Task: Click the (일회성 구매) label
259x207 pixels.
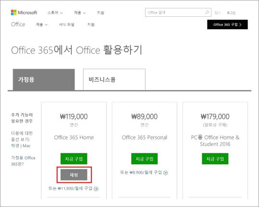Action: point(215,125)
